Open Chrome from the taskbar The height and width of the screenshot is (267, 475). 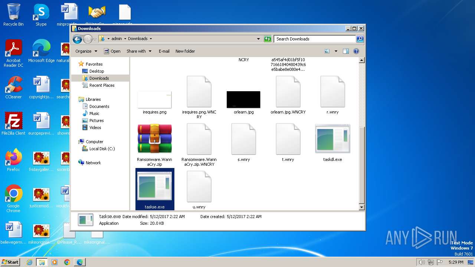67,262
